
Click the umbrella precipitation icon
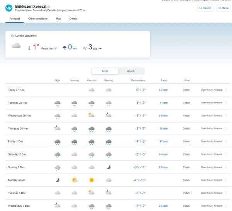[x=65, y=48]
